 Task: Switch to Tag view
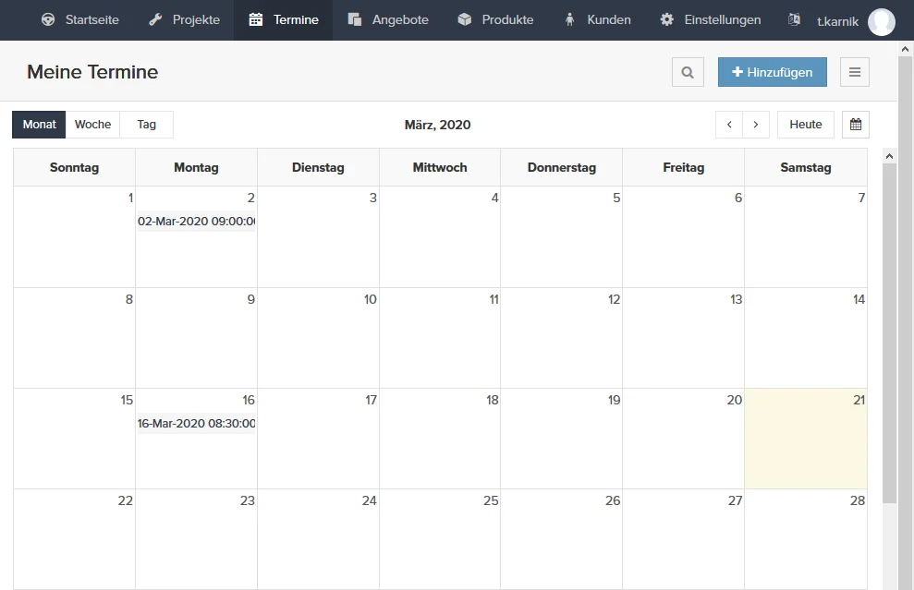[x=146, y=125]
